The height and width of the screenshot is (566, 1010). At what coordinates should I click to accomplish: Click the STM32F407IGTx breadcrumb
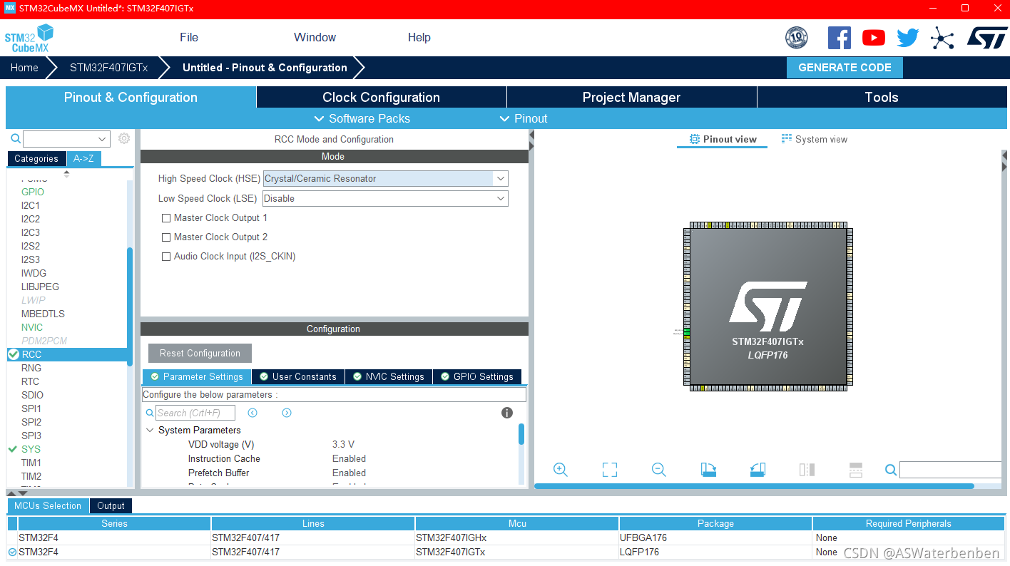coord(108,68)
